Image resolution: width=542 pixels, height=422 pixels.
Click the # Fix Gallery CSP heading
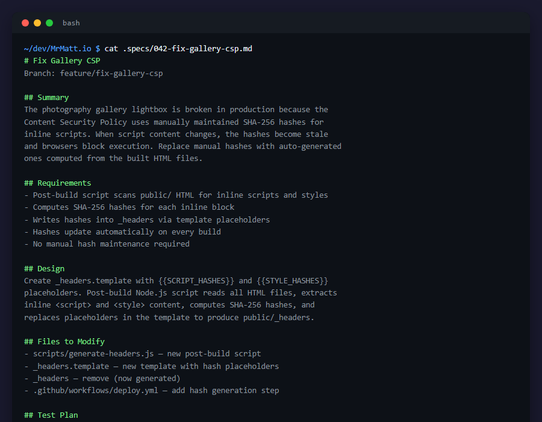61,60
